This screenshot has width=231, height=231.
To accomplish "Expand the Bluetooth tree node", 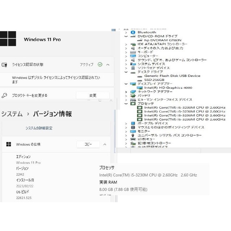I will click(126, 32).
